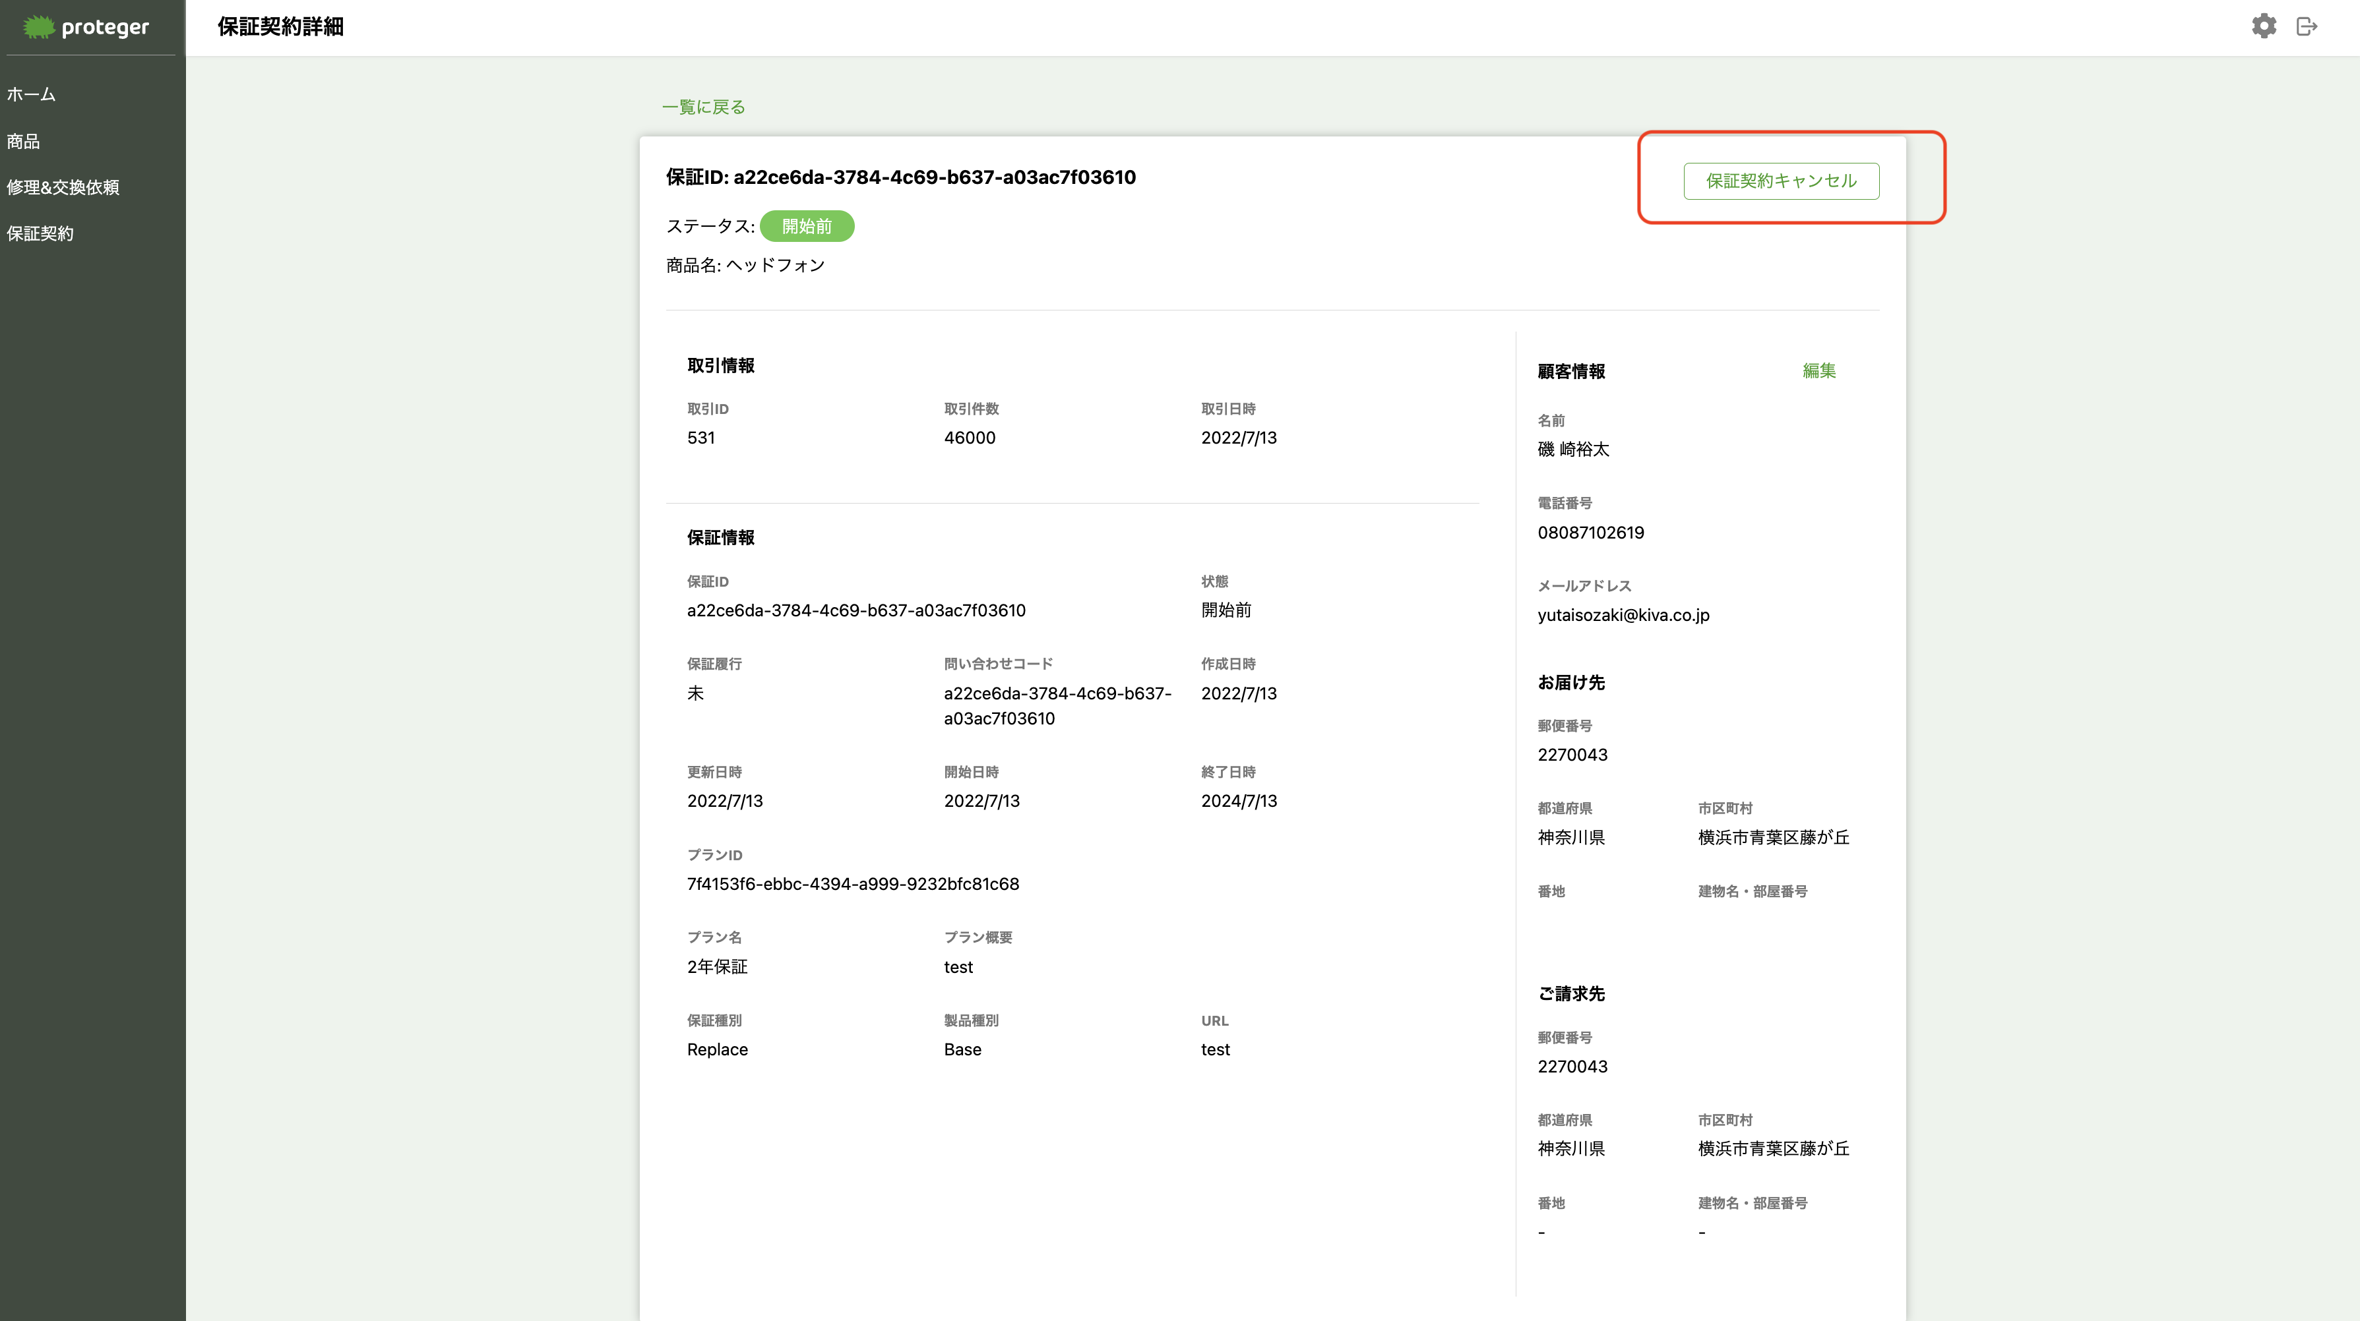The height and width of the screenshot is (1321, 2360).
Task: Click the 取引情報 section heading
Action: [x=720, y=365]
